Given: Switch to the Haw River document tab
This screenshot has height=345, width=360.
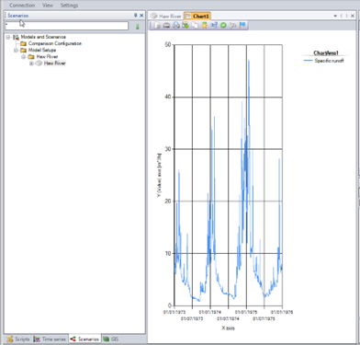Looking at the screenshot, I should (x=166, y=16).
